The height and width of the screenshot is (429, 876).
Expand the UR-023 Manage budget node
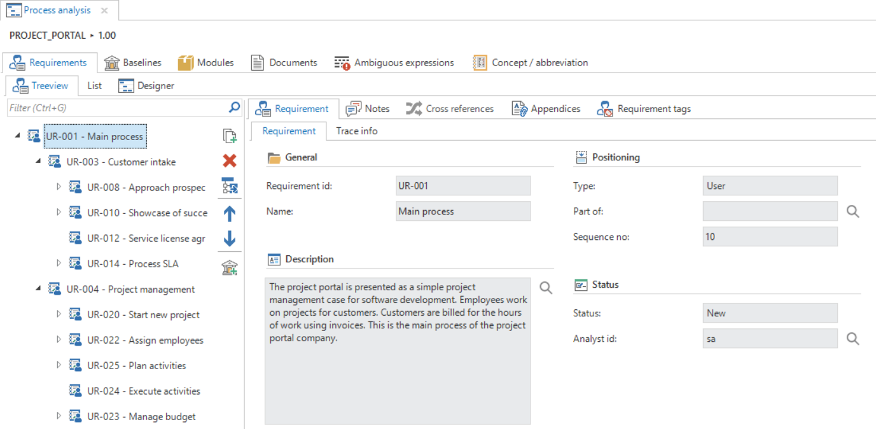click(x=59, y=416)
